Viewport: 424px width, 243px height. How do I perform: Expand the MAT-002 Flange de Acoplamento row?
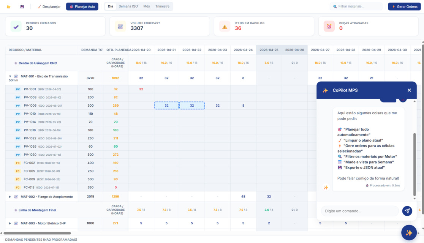pos(10,197)
